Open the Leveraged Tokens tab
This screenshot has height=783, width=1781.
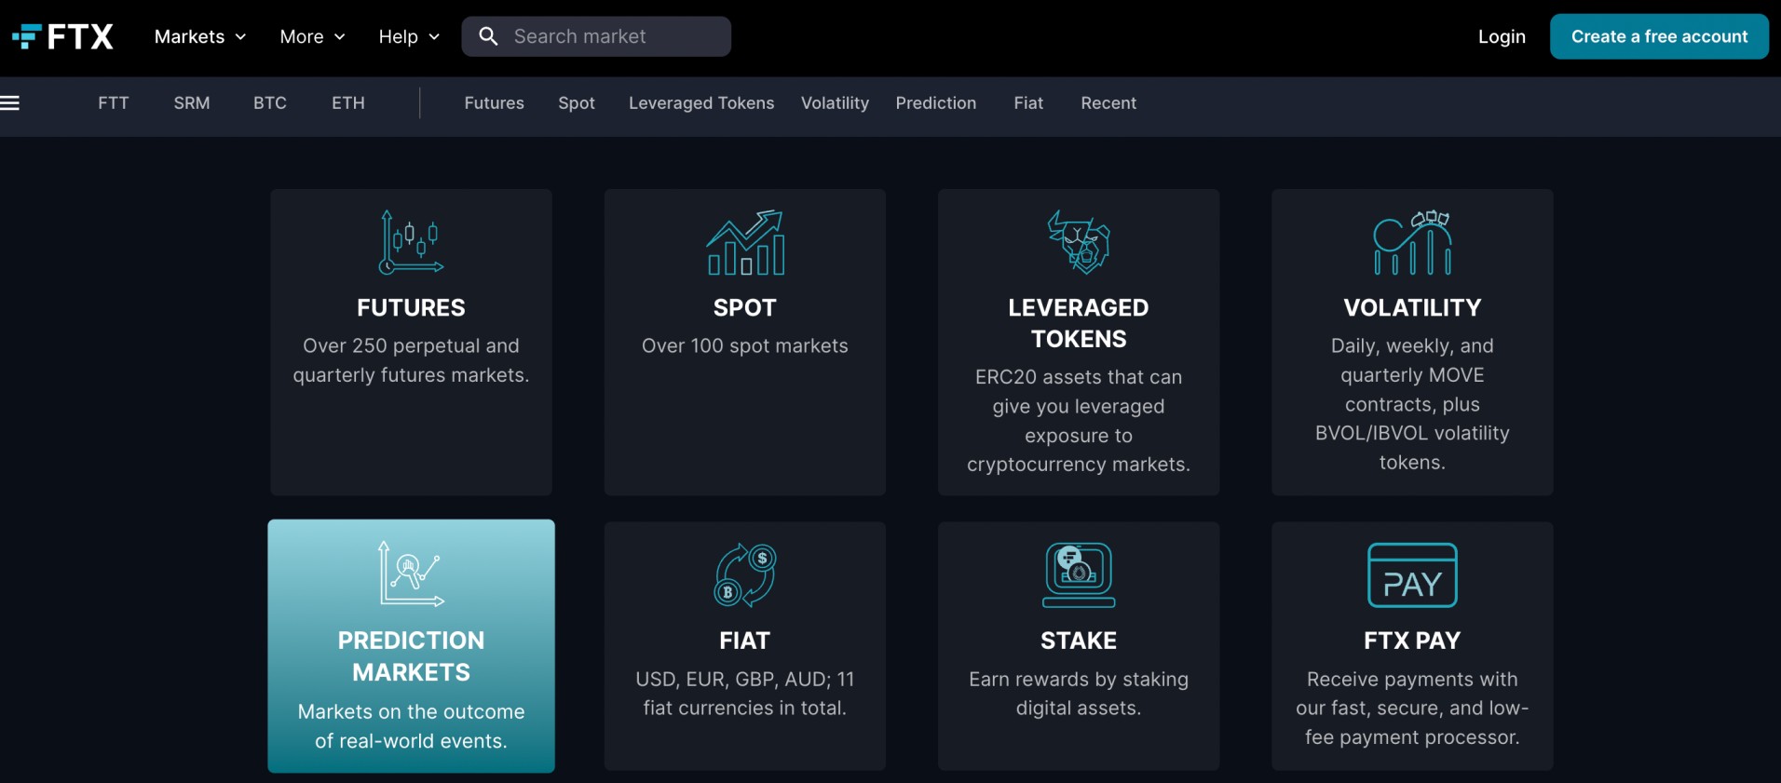pos(701,103)
